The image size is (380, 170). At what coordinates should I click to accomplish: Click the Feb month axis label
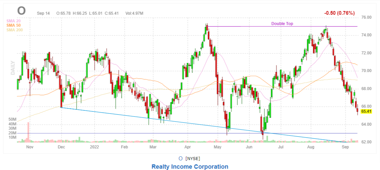tap(124, 147)
